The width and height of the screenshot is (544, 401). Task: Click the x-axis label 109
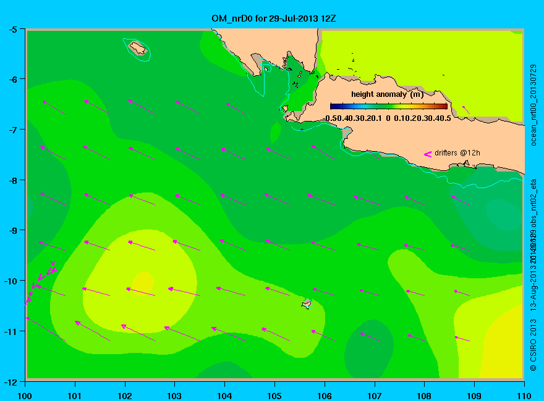474,396
